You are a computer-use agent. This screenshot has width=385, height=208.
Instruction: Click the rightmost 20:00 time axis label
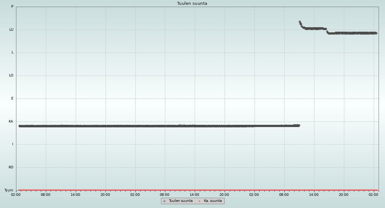click(x=344, y=195)
